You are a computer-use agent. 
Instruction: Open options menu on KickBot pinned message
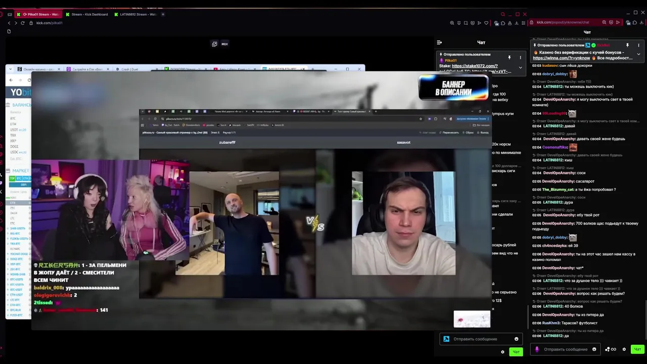click(638, 45)
